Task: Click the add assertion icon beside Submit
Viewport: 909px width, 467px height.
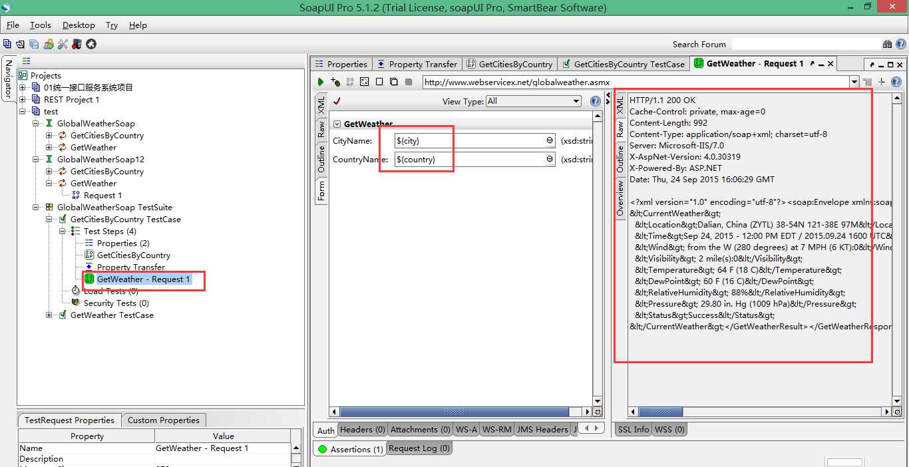Action: pyautogui.click(x=335, y=82)
